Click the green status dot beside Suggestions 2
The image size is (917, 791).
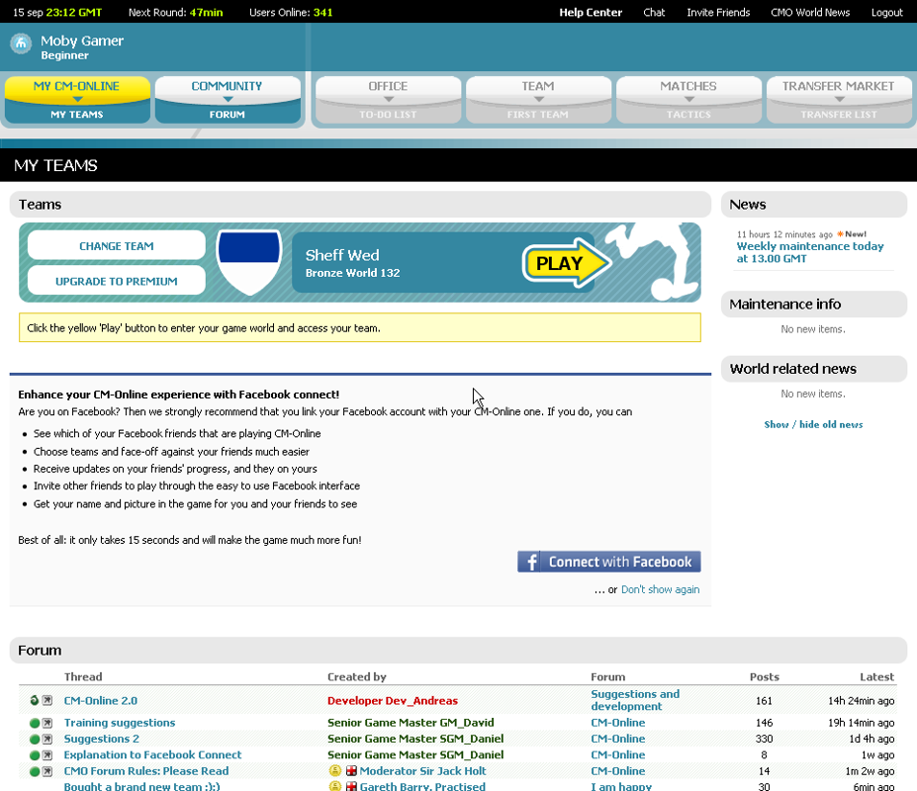(x=33, y=738)
